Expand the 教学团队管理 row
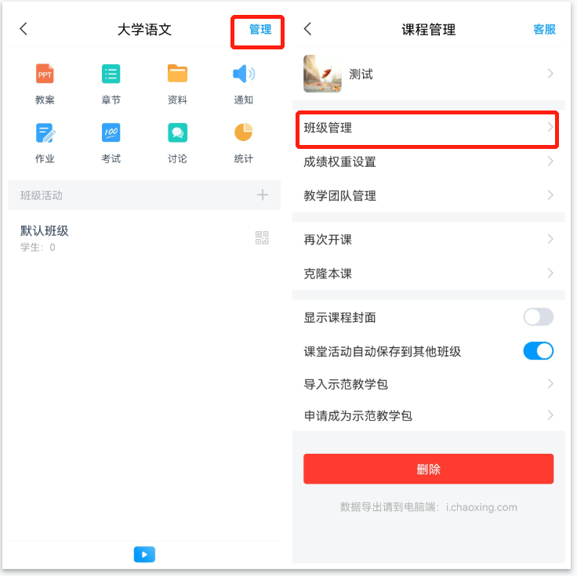The image size is (577, 576). pyautogui.click(x=428, y=195)
